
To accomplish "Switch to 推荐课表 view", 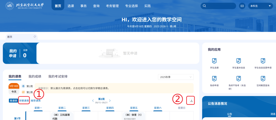I will click(36, 101).
